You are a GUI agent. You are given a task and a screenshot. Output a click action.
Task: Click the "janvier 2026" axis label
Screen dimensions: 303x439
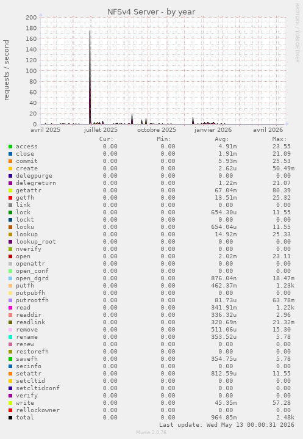coord(213,130)
